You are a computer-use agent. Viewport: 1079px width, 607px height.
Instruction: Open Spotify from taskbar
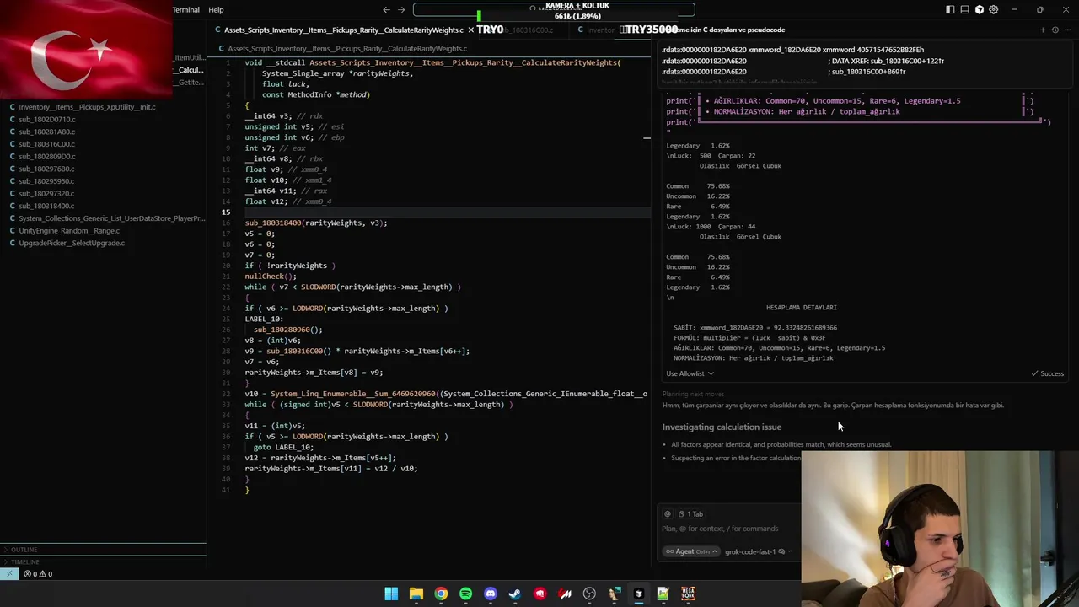[x=465, y=594]
